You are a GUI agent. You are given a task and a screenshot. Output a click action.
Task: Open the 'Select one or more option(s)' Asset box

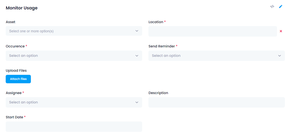[x=74, y=31]
